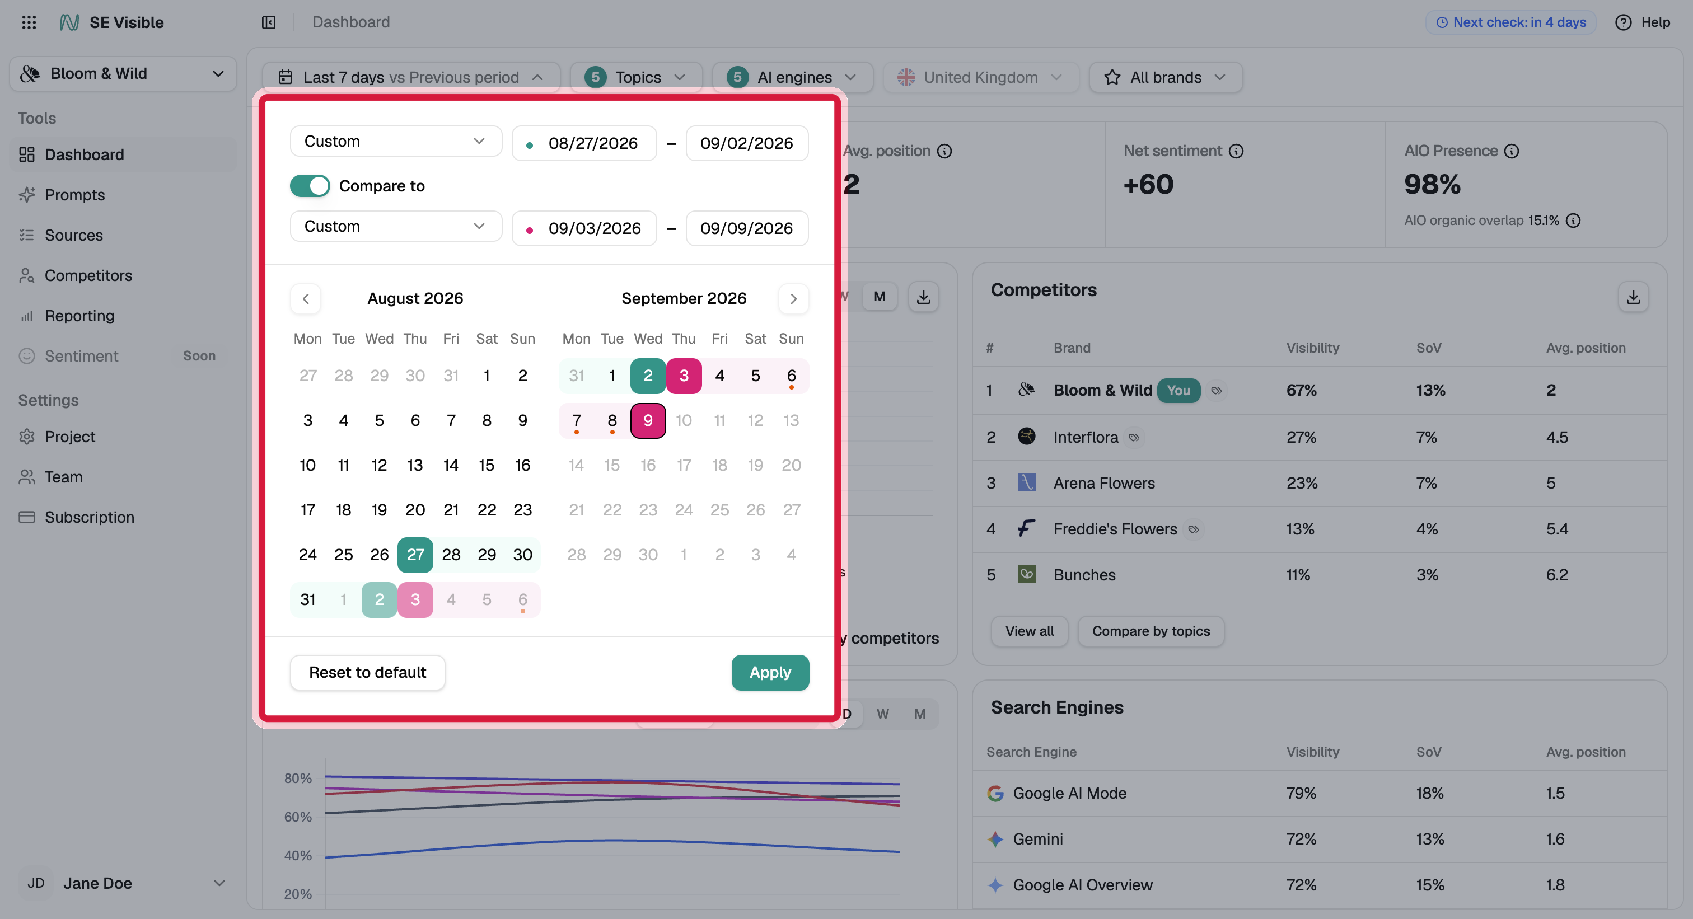This screenshot has width=1693, height=919.
Task: Select August 15 in the calendar
Action: 487,465
